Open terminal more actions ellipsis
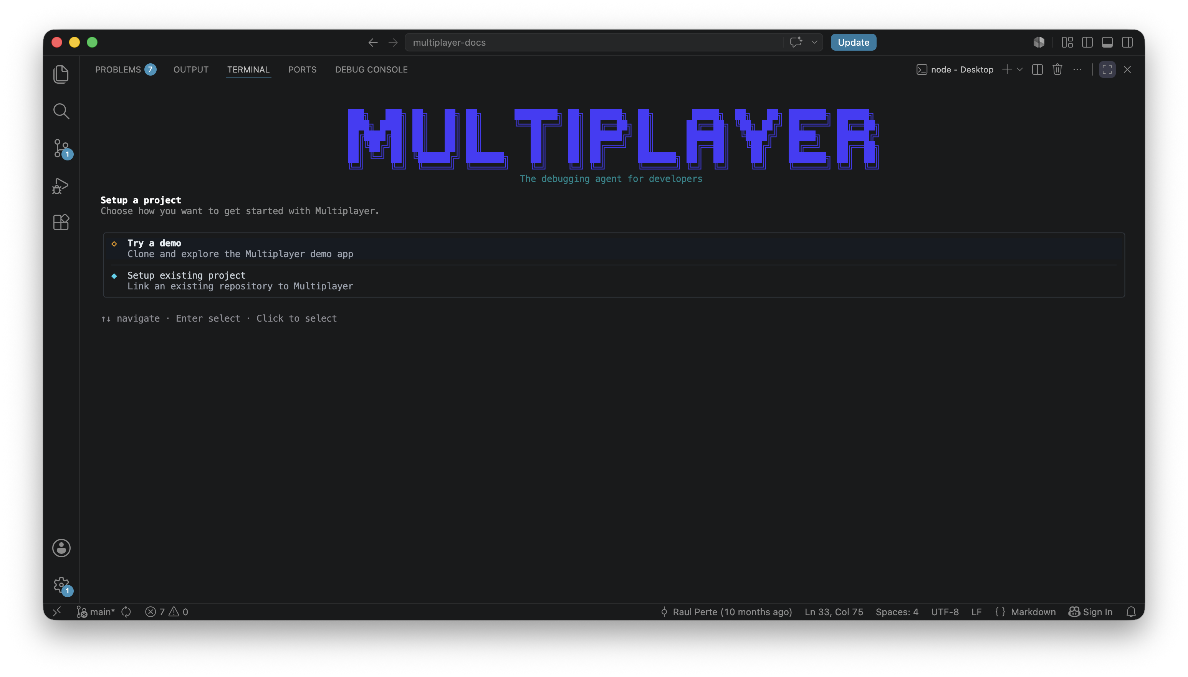 pyautogui.click(x=1077, y=69)
